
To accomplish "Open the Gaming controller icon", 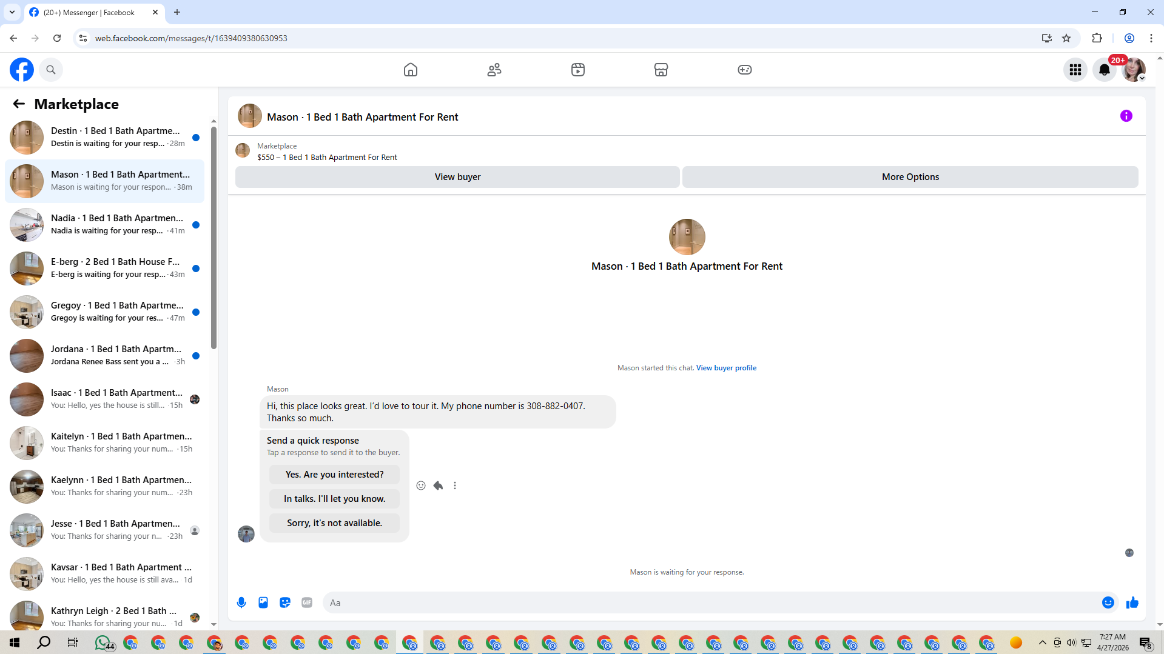I will pos(745,70).
